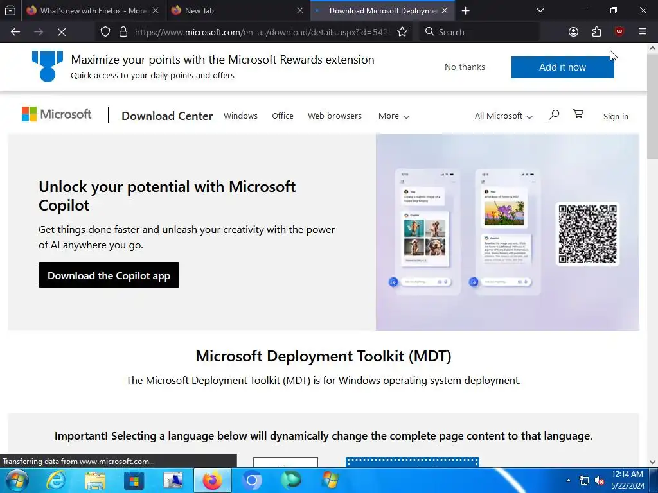Click the URL address field
This screenshot has height=493, width=658.
262,32
